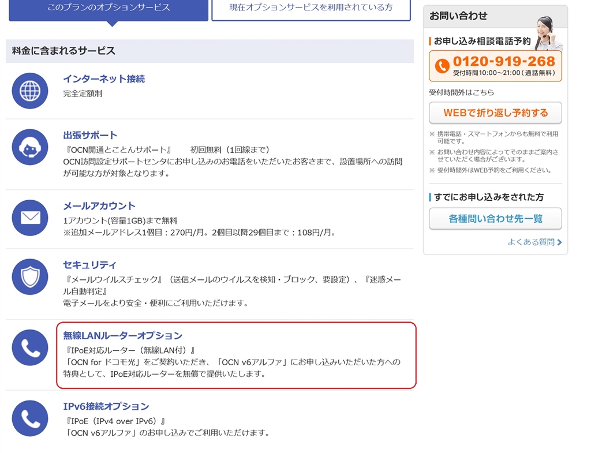591x453 pixels.
Task: Click the 料金に含まれるサービス section header
Action: tap(210, 51)
